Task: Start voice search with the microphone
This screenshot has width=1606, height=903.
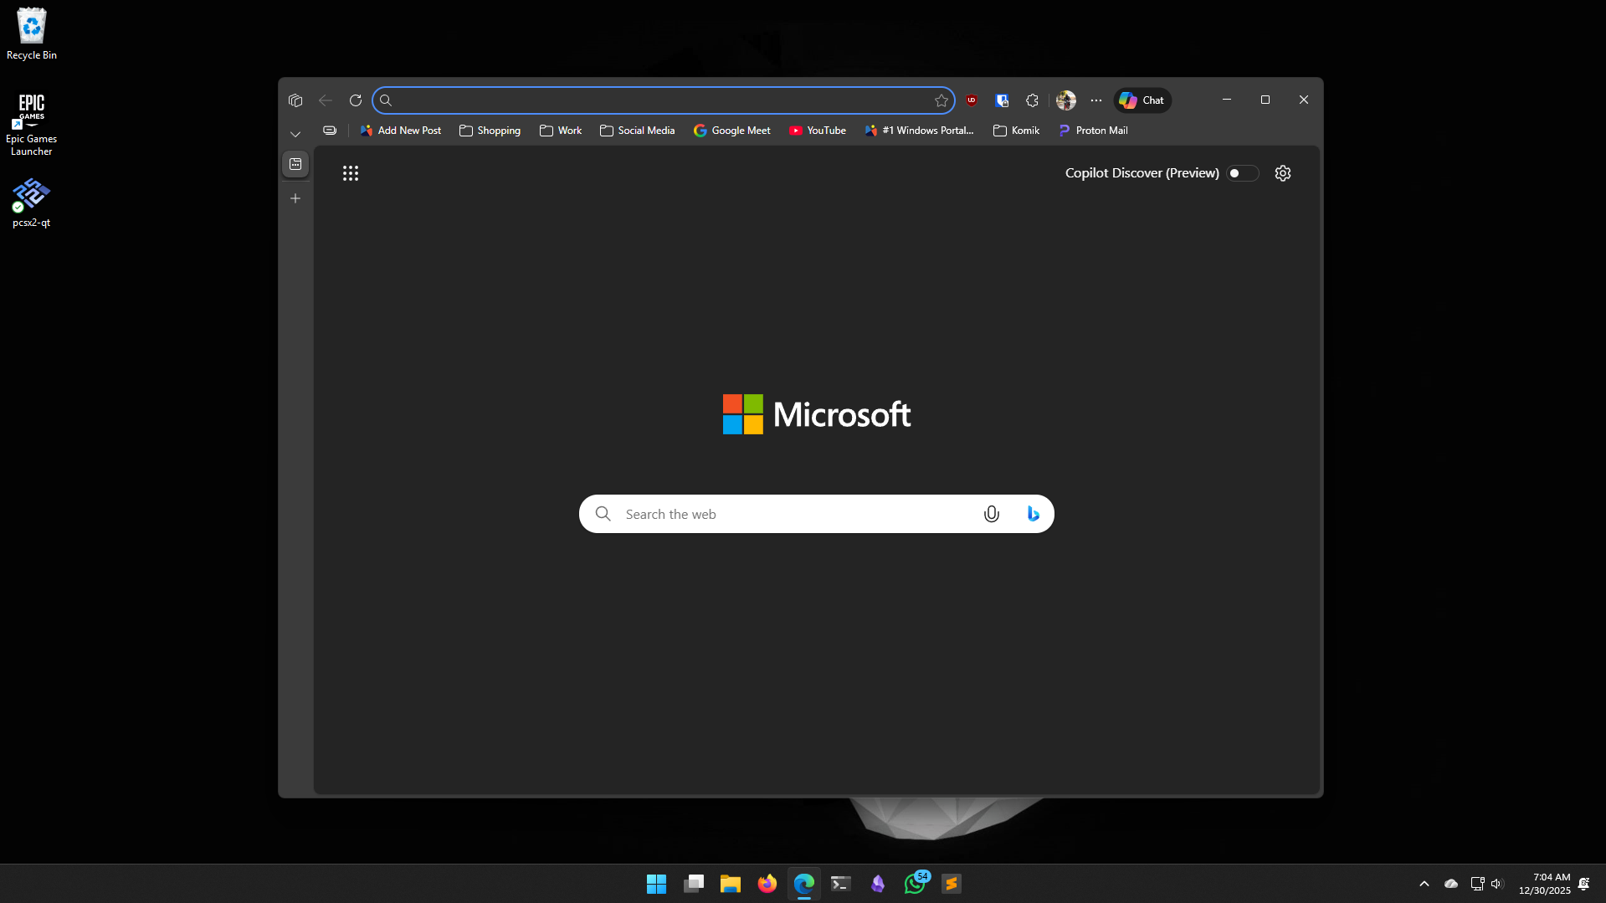Action: [x=992, y=514]
